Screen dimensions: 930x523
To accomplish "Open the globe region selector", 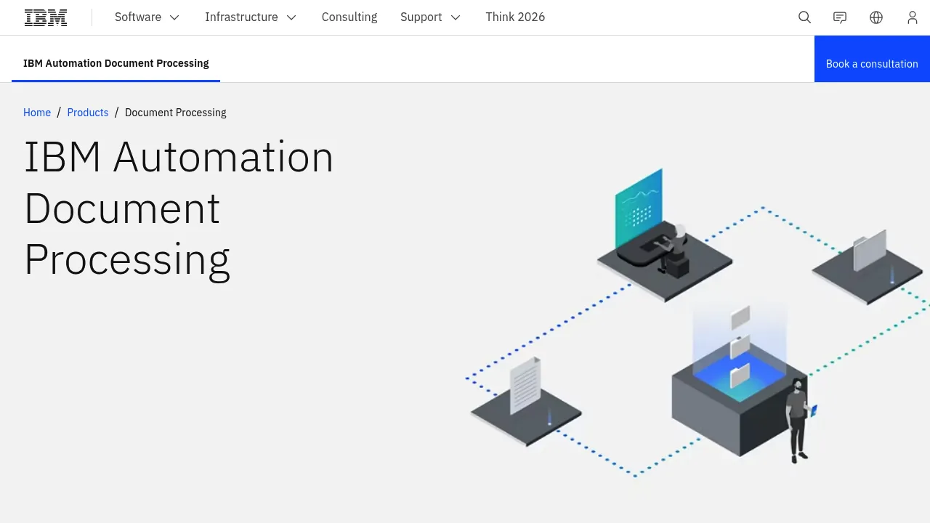I will (876, 17).
